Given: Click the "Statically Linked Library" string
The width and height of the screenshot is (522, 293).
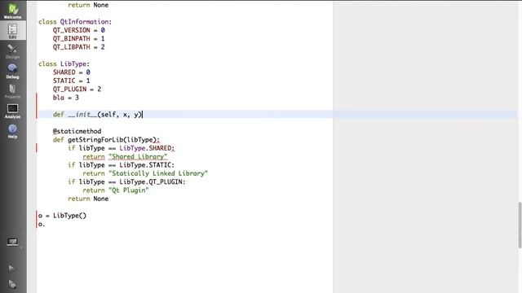Looking at the screenshot, I should 158,173.
